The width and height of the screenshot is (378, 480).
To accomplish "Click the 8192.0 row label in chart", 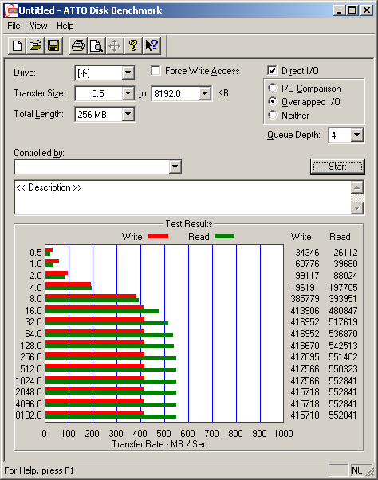I will pyautogui.click(x=29, y=415).
